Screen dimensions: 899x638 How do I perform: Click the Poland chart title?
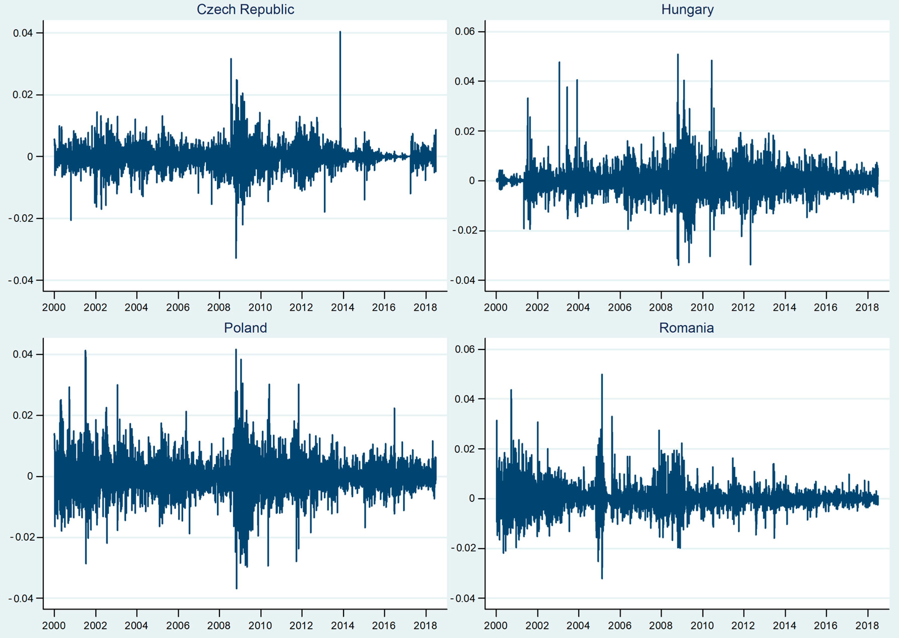click(x=245, y=328)
